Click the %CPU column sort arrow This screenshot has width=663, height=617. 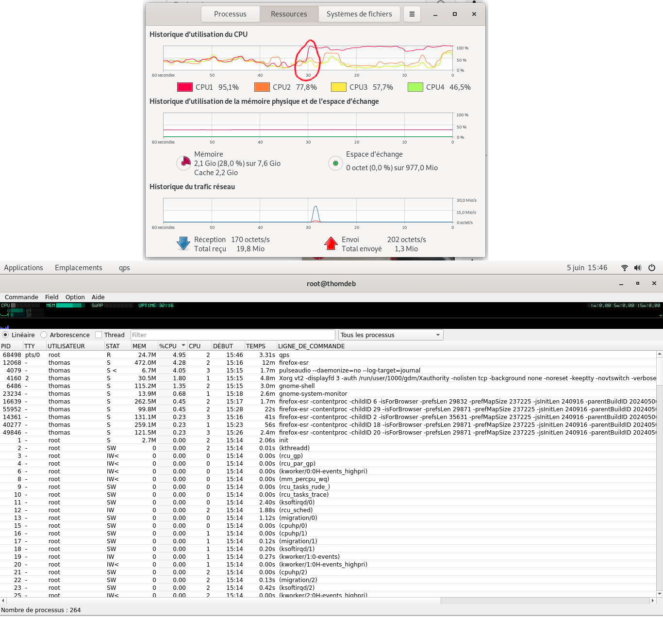tap(183, 346)
